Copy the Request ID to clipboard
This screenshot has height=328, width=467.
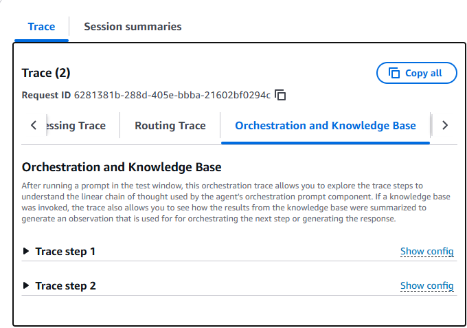pos(280,95)
